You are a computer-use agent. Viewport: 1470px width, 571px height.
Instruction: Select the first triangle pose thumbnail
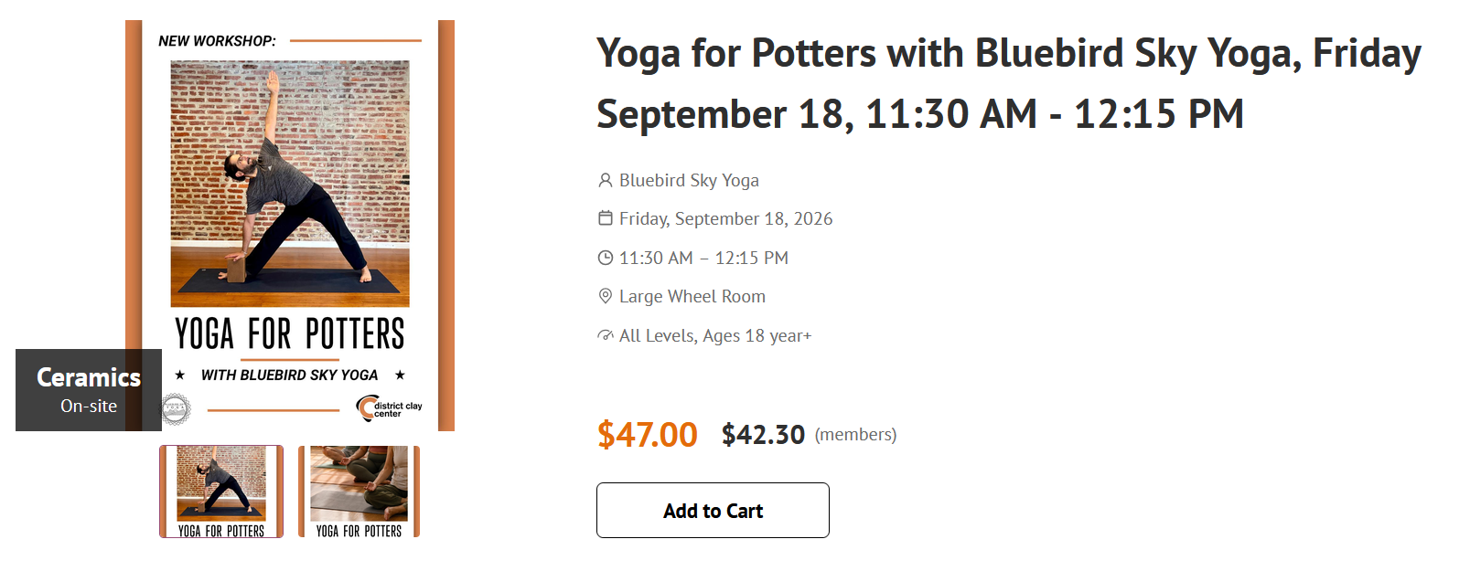(x=221, y=492)
